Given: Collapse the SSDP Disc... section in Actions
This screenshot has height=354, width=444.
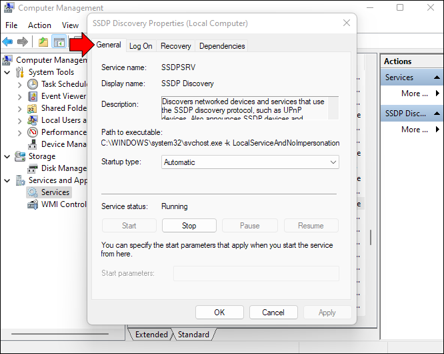Looking at the screenshot, I should click(x=437, y=113).
